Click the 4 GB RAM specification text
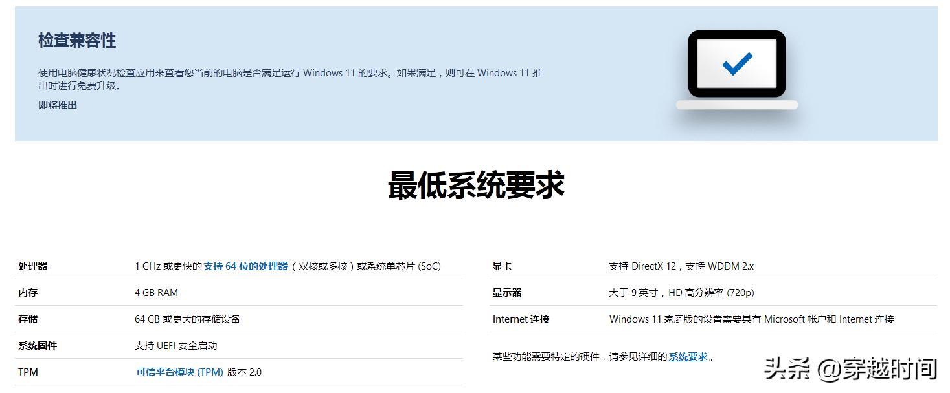The width and height of the screenshot is (950, 393). pyautogui.click(x=155, y=292)
